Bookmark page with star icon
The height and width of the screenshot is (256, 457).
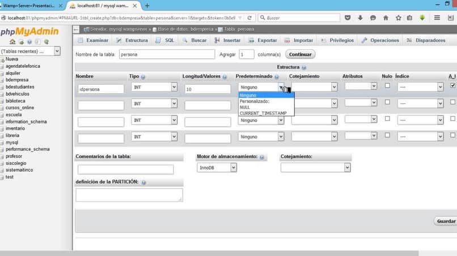[399, 18]
